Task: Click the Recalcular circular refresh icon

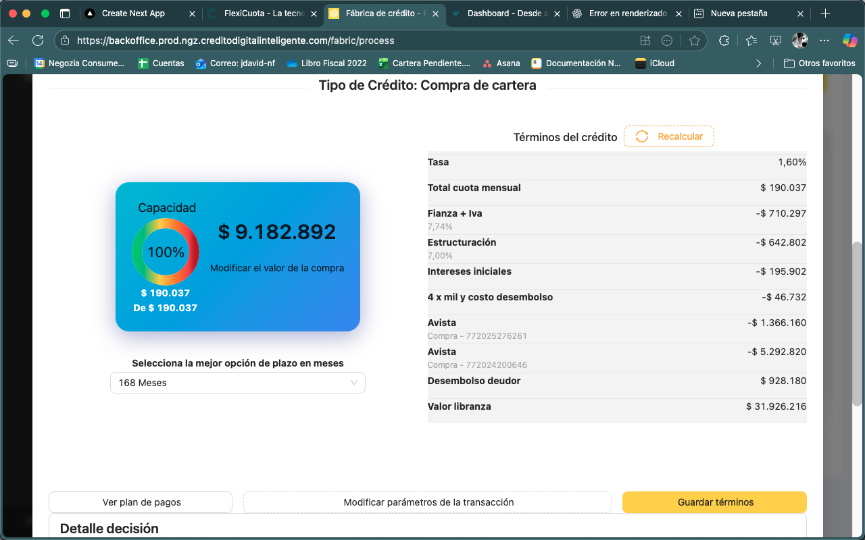Action: click(641, 136)
